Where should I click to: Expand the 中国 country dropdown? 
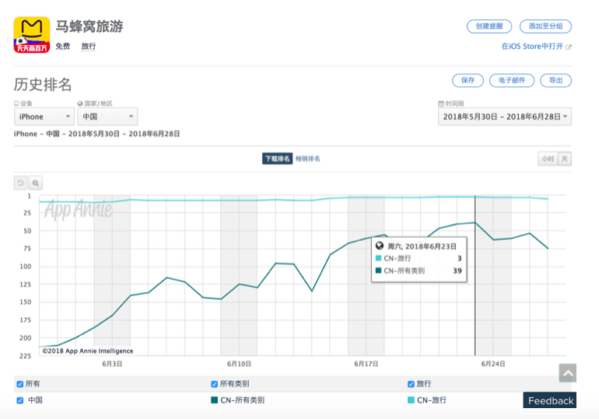point(107,117)
